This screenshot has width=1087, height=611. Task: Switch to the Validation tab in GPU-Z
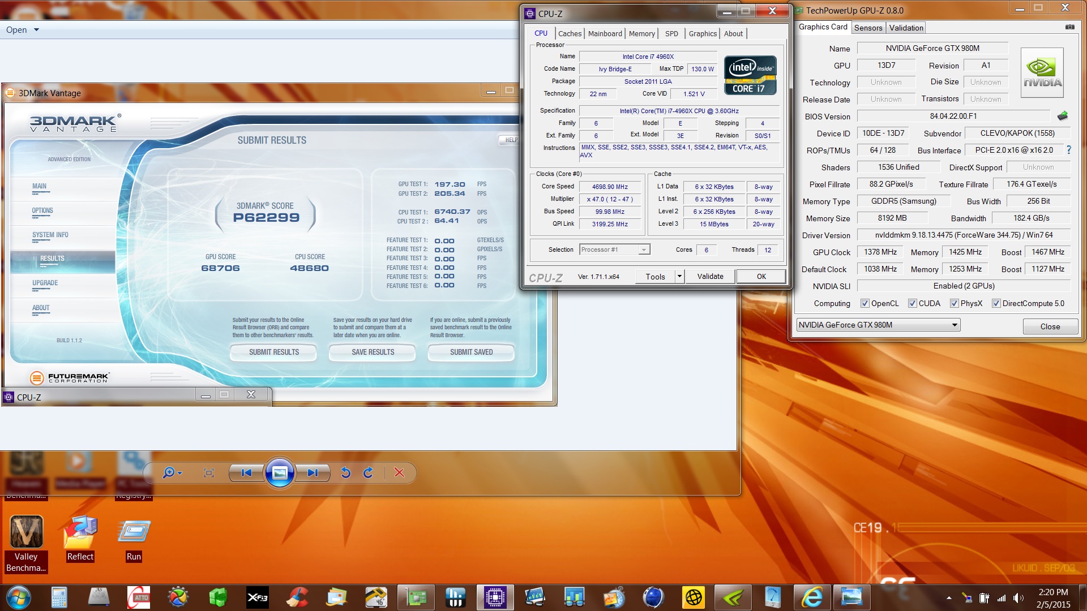click(x=906, y=28)
